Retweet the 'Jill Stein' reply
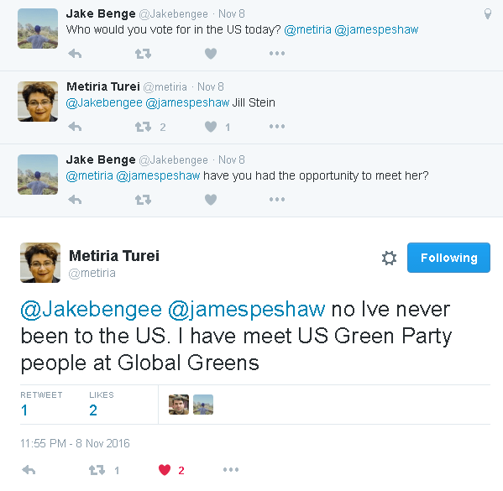The height and width of the screenshot is (491, 503). pos(143,127)
